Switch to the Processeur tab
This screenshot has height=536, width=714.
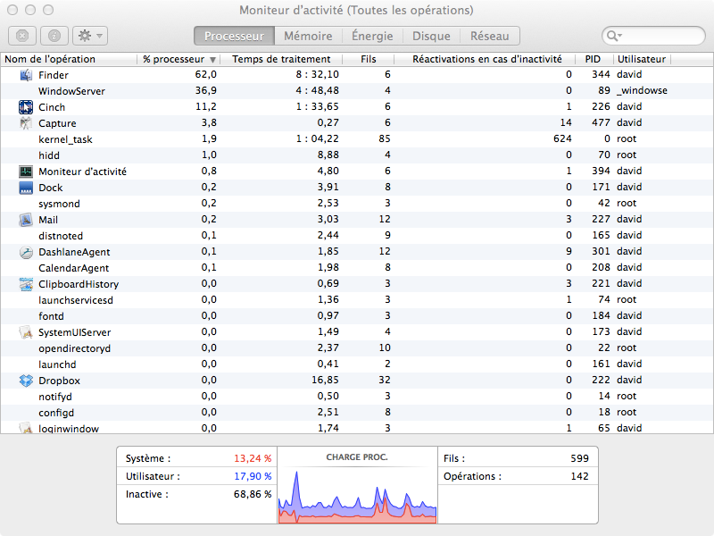234,36
